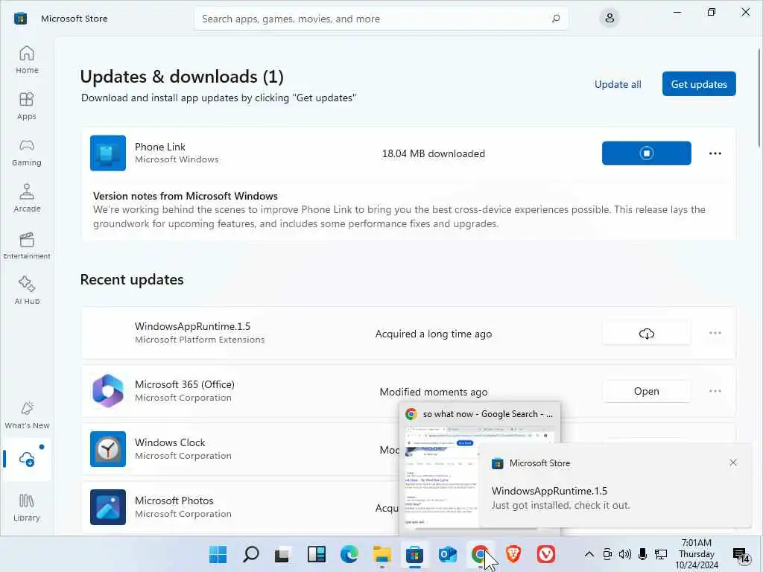Open the Home section in sidebar

tap(27, 60)
